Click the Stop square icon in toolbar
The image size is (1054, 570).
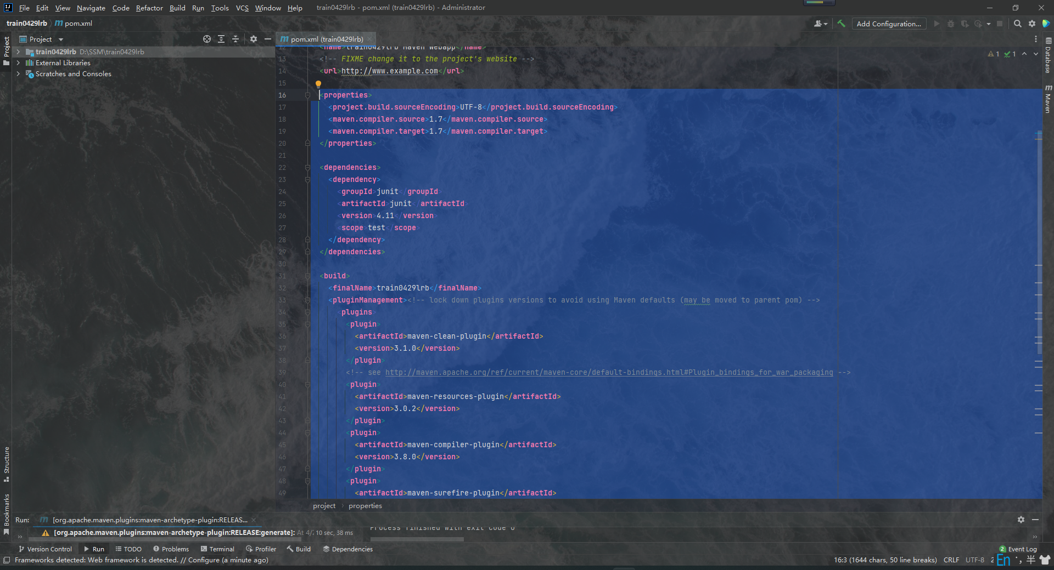[x=1000, y=24]
